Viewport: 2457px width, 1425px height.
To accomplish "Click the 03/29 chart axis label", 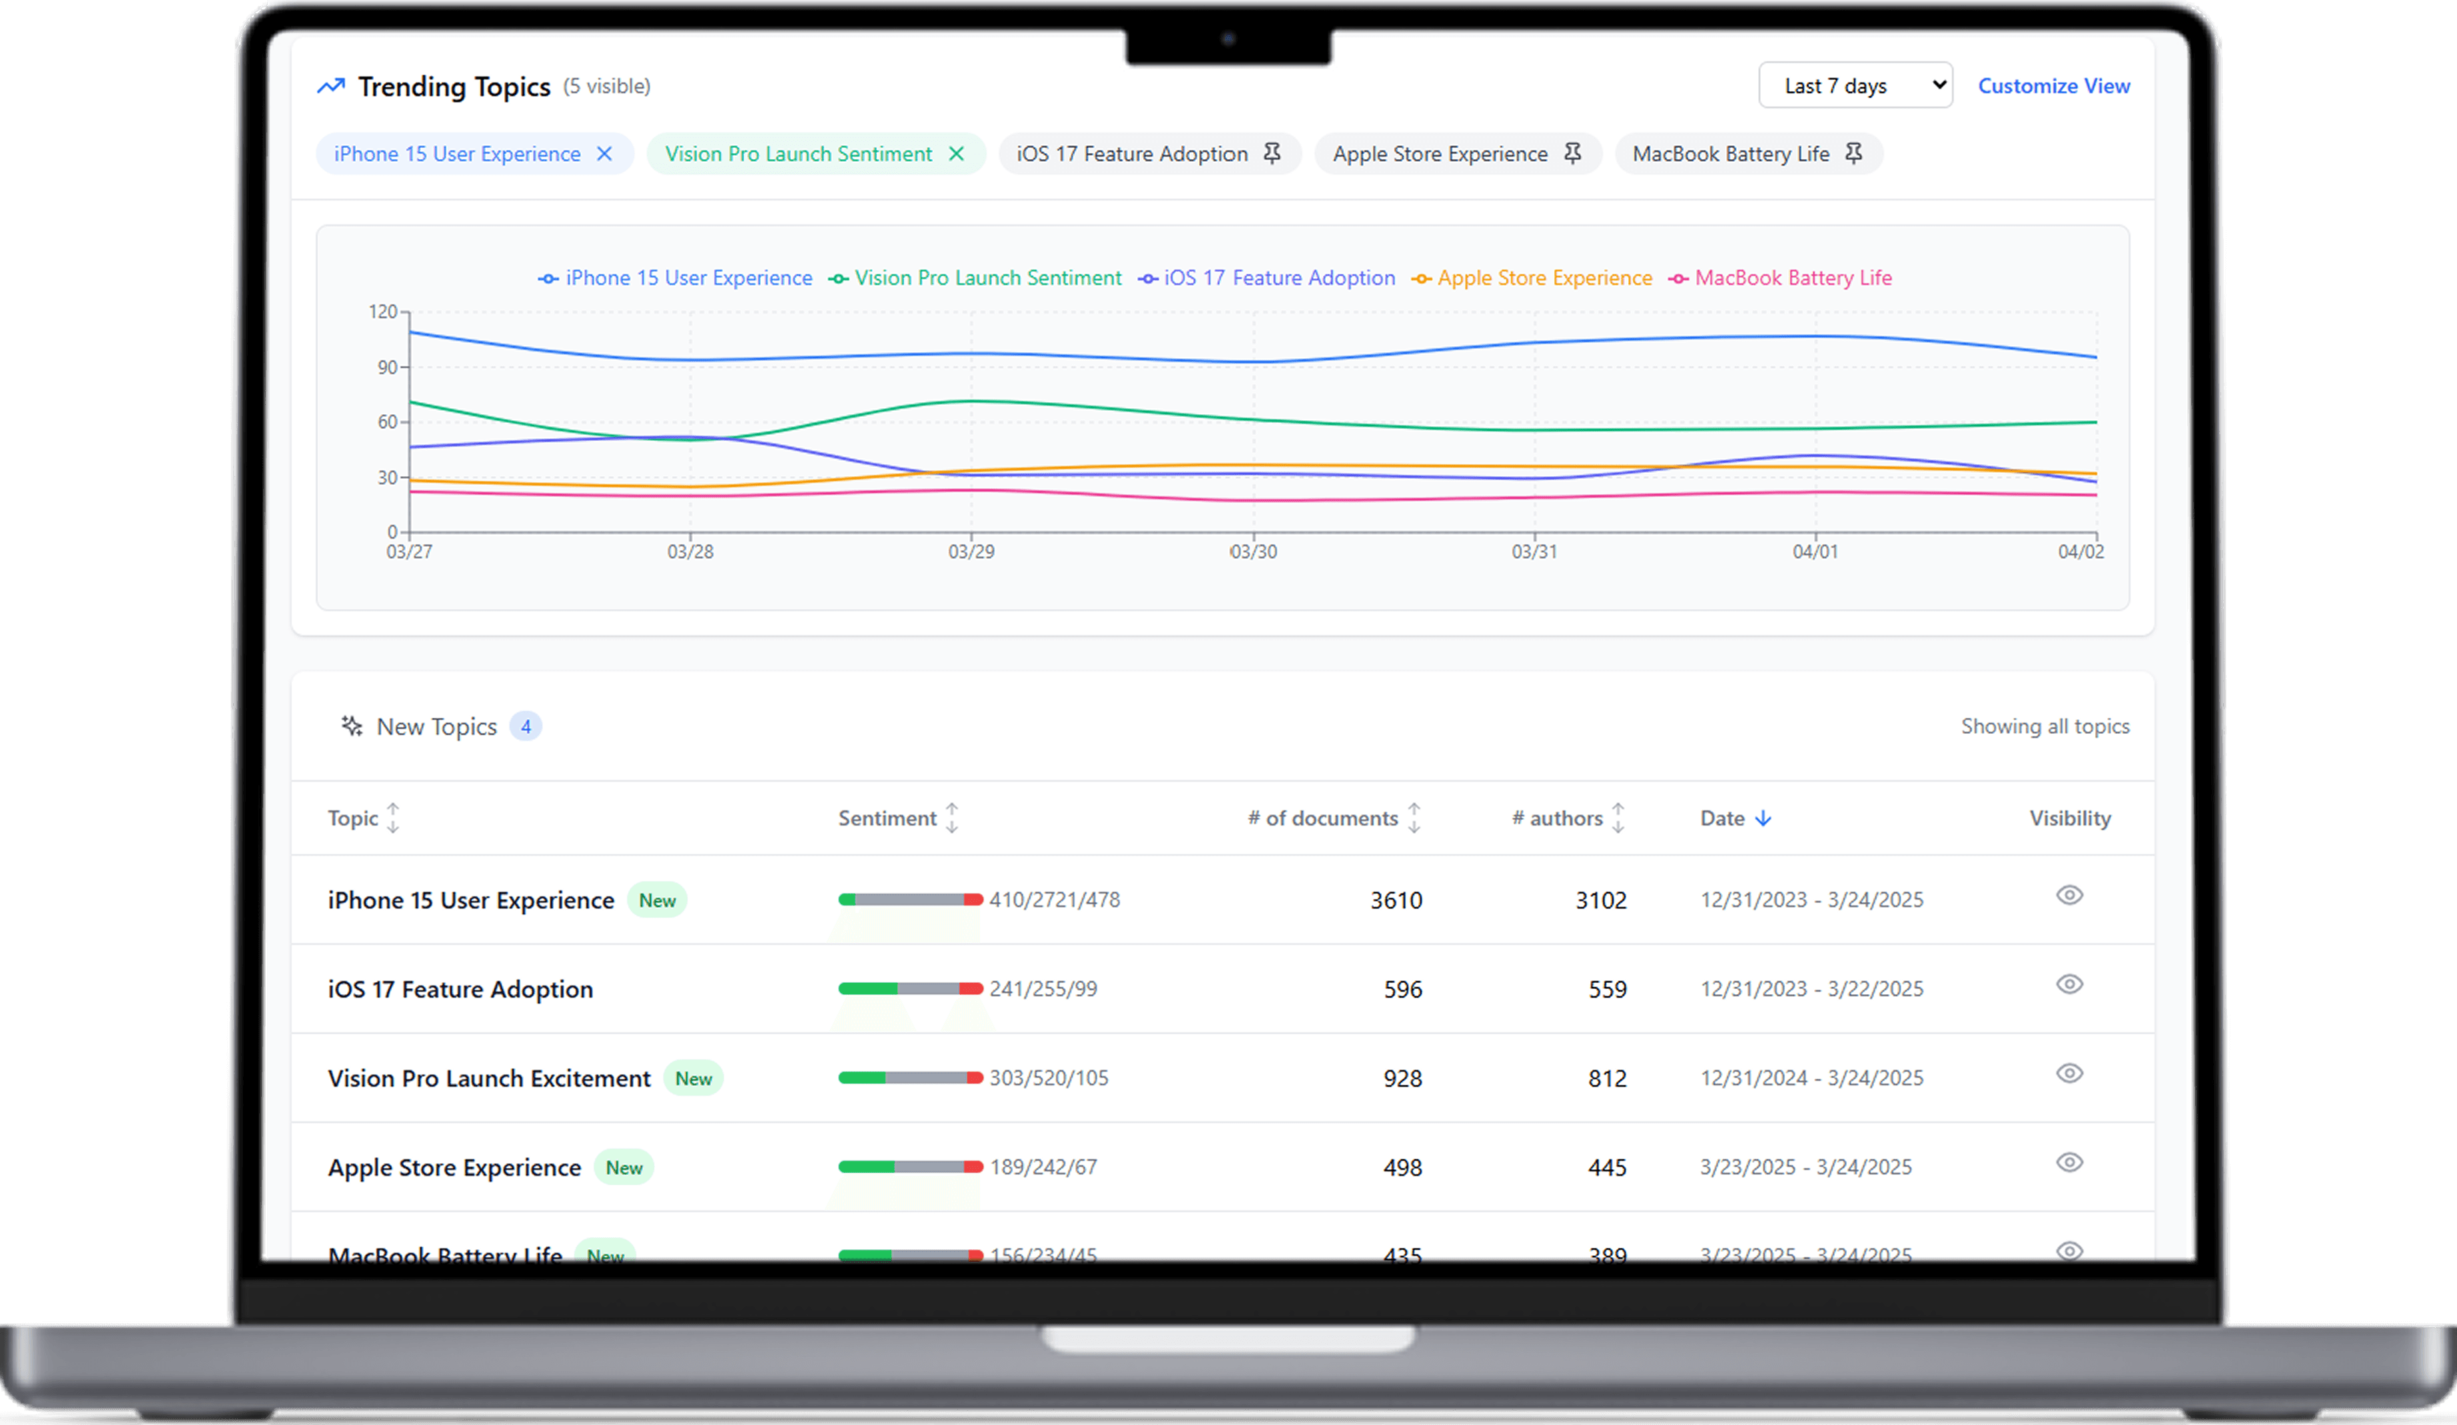I will click(x=971, y=551).
